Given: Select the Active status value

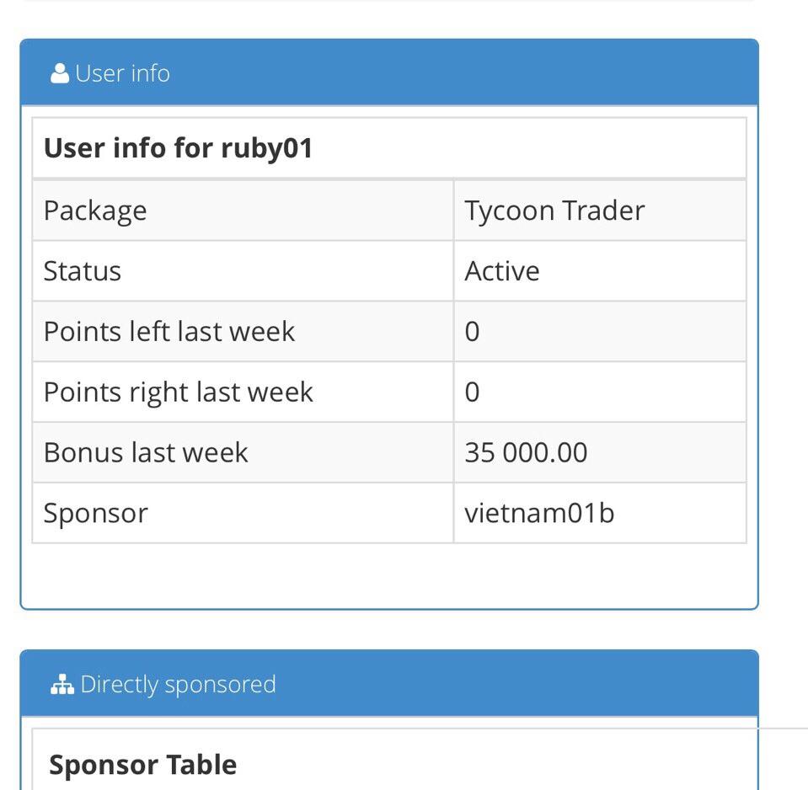Looking at the screenshot, I should tap(502, 271).
